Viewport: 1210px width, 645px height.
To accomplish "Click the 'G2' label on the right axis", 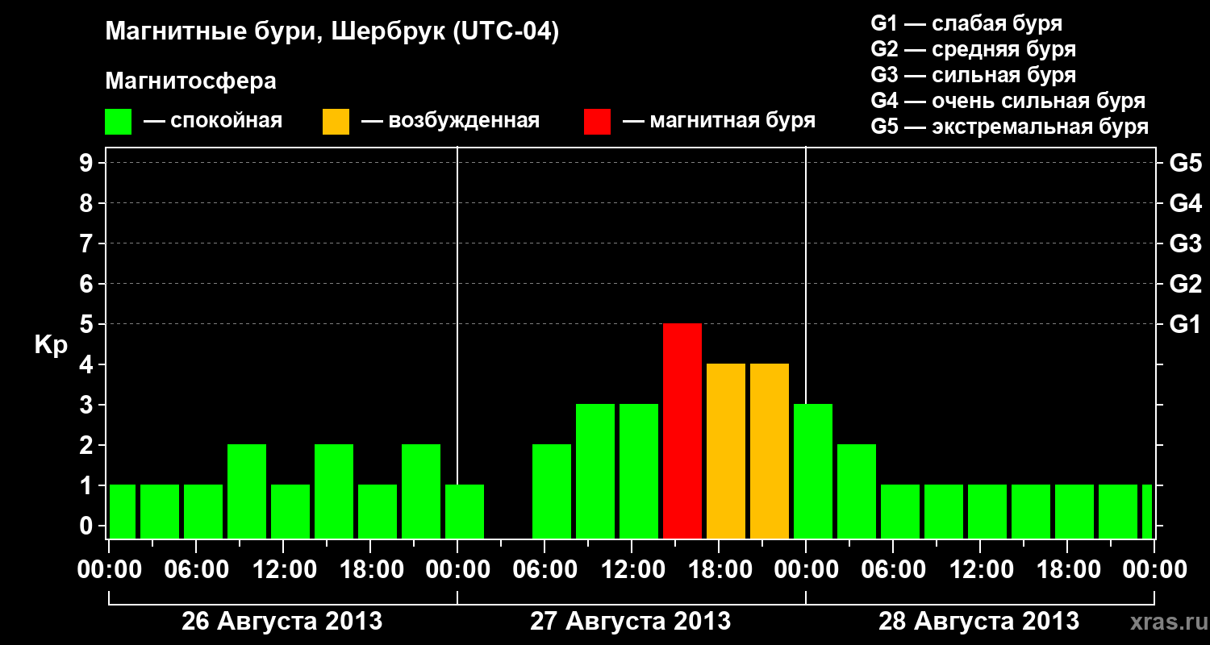I will click(1185, 284).
